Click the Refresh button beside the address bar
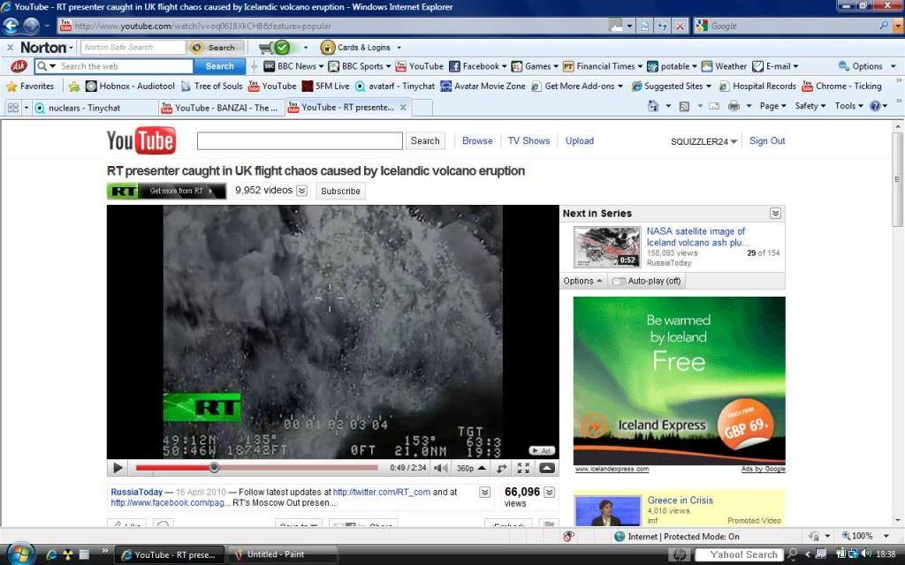 tap(662, 26)
